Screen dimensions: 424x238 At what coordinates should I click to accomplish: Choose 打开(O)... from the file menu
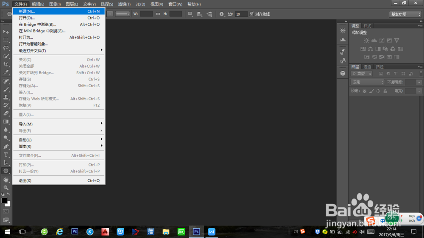59,18
